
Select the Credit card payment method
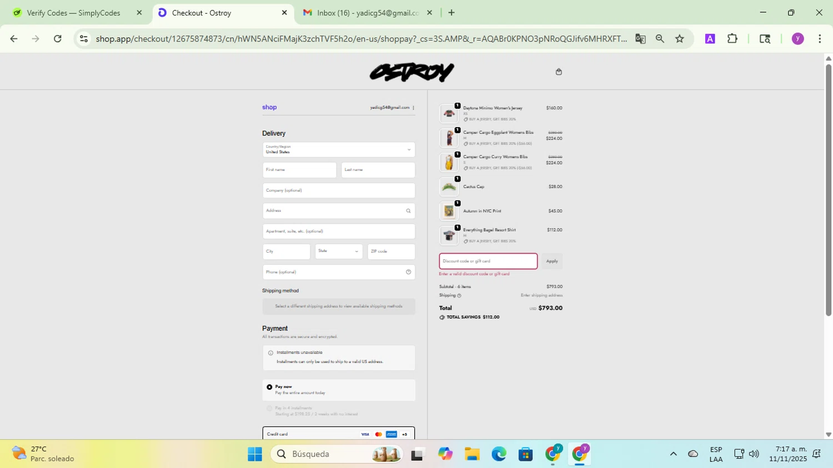339,434
